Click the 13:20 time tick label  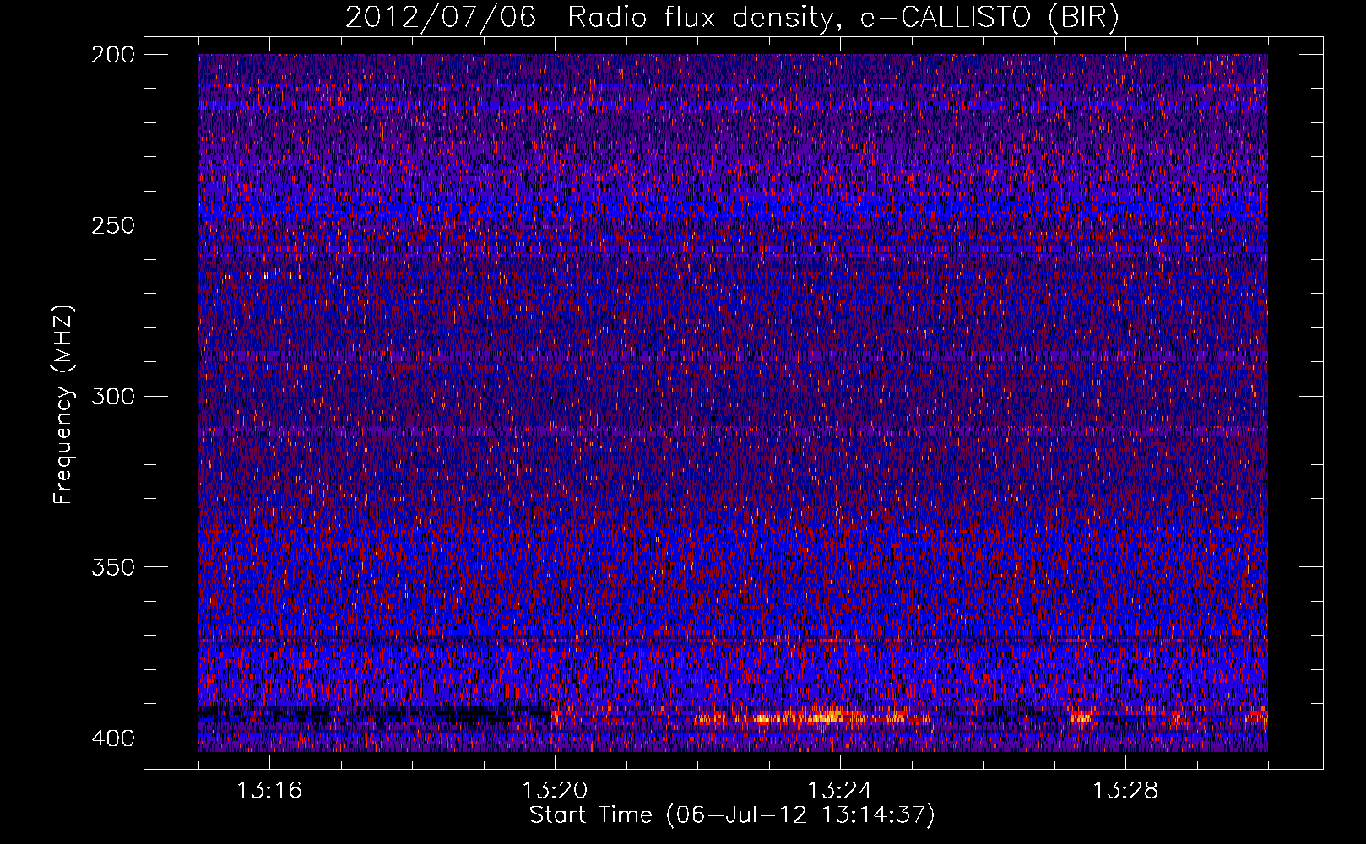pos(555,791)
